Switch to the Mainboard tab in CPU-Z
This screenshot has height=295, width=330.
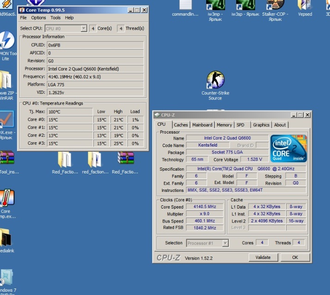[202, 125]
